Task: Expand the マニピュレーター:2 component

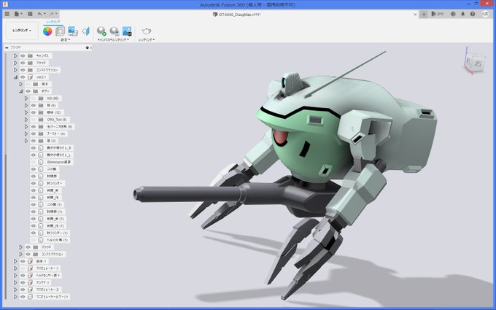Action: pyautogui.click(x=15, y=290)
